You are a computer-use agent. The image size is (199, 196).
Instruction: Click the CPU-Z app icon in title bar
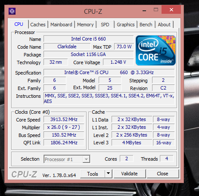12,11
